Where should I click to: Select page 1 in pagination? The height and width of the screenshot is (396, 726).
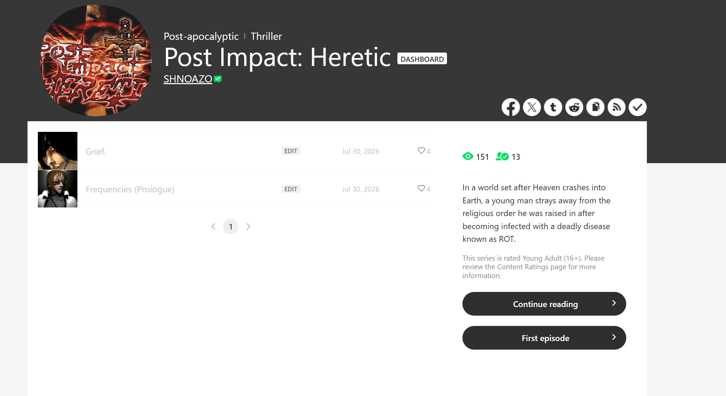[x=231, y=227]
